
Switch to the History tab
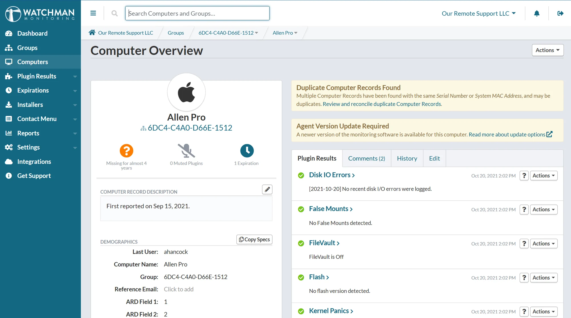pos(407,158)
